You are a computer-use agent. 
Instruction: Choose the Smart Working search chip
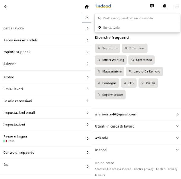point(111,60)
